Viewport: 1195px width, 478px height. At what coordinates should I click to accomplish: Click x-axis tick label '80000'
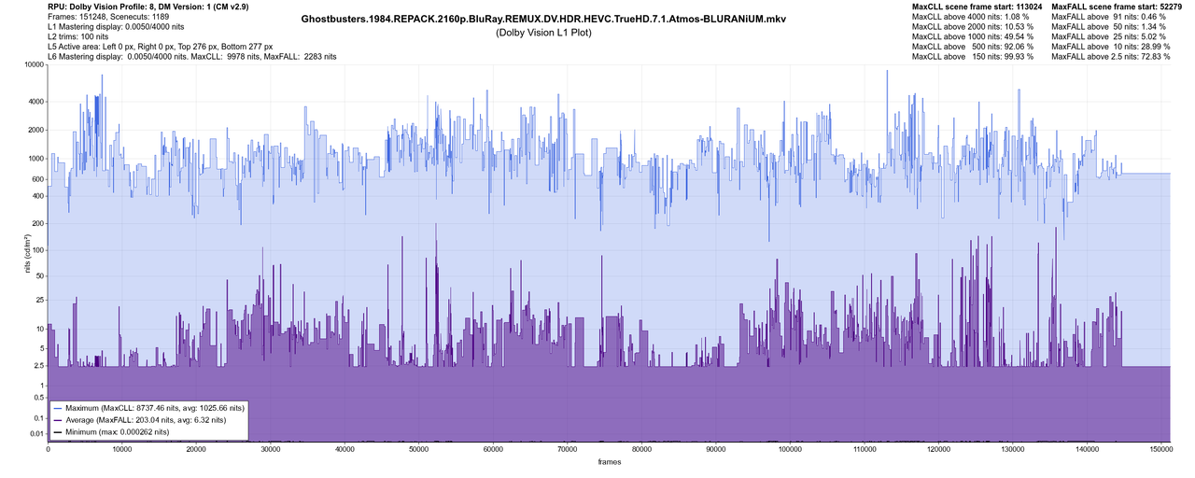click(x=641, y=450)
